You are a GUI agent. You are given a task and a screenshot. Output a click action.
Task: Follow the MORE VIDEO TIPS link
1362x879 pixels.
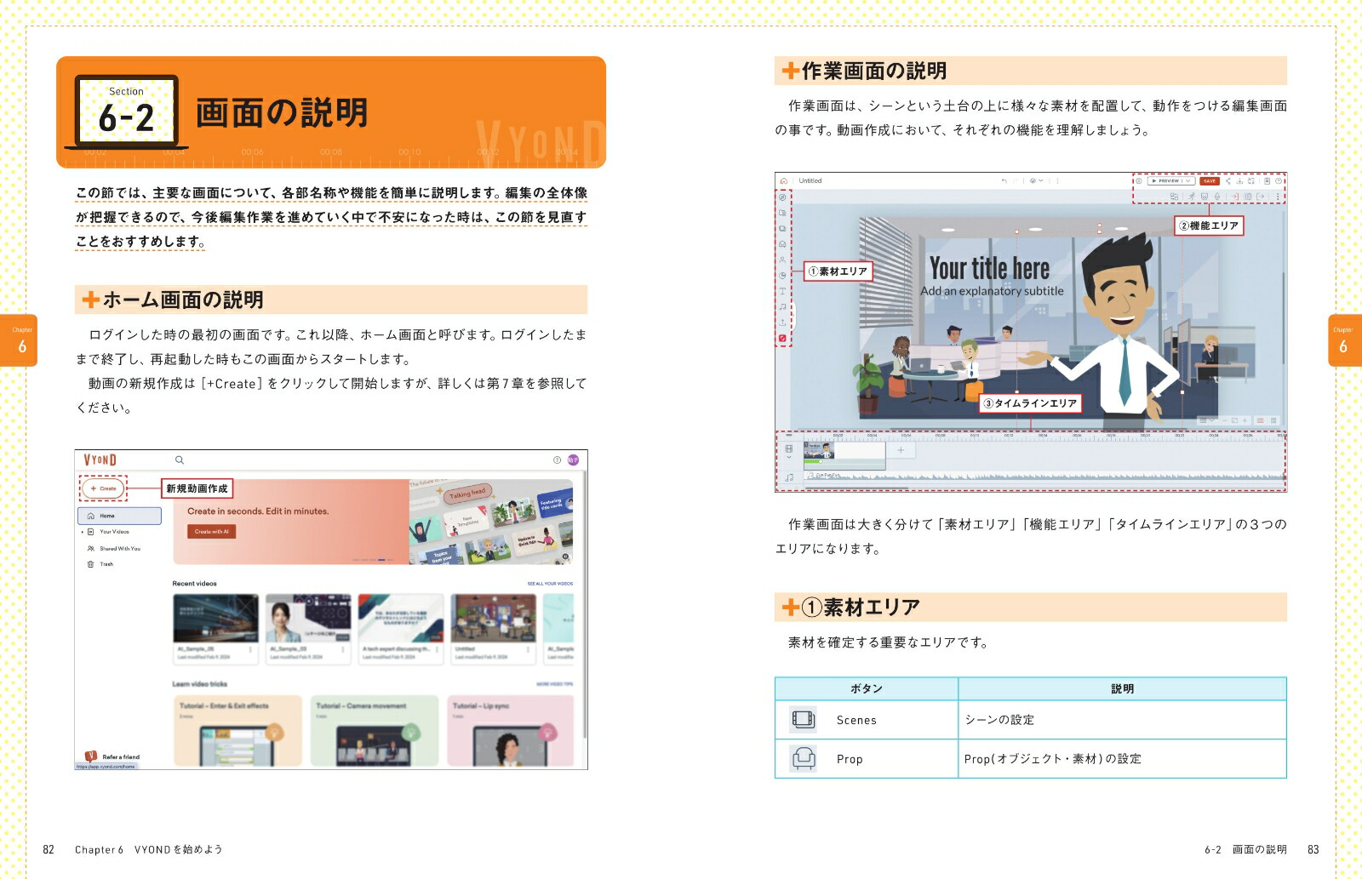(554, 684)
